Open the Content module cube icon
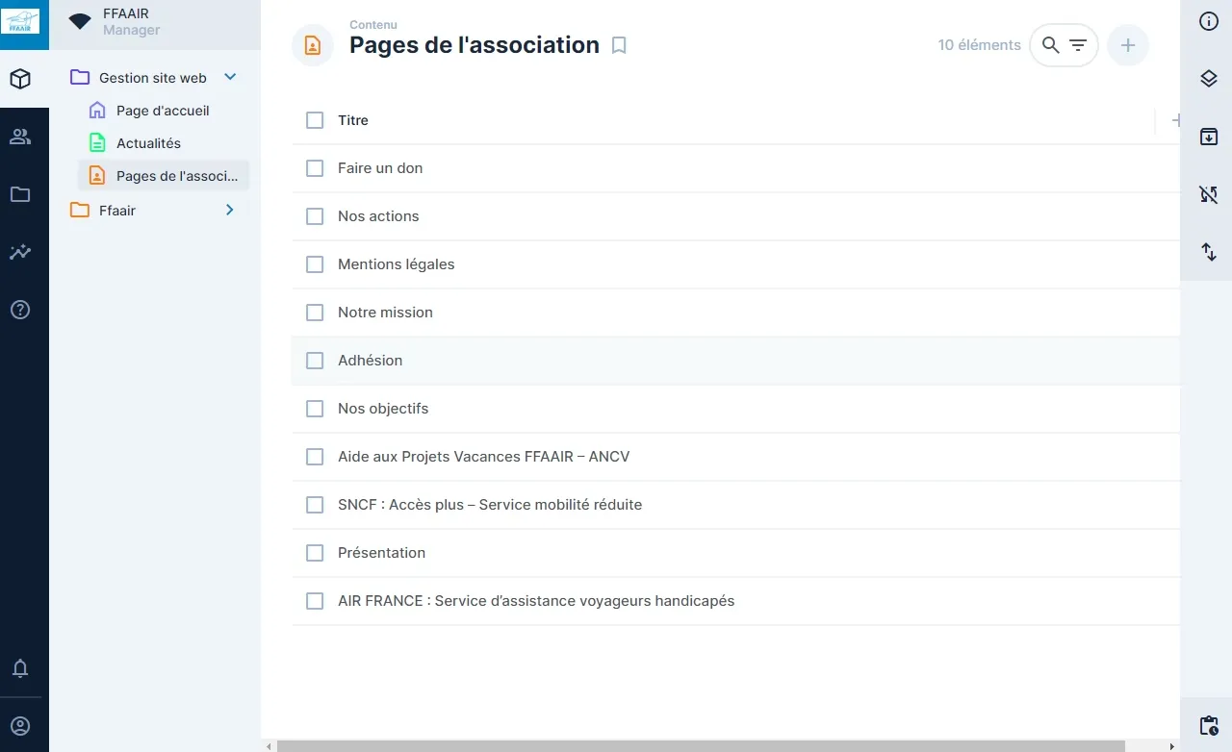 (20, 79)
